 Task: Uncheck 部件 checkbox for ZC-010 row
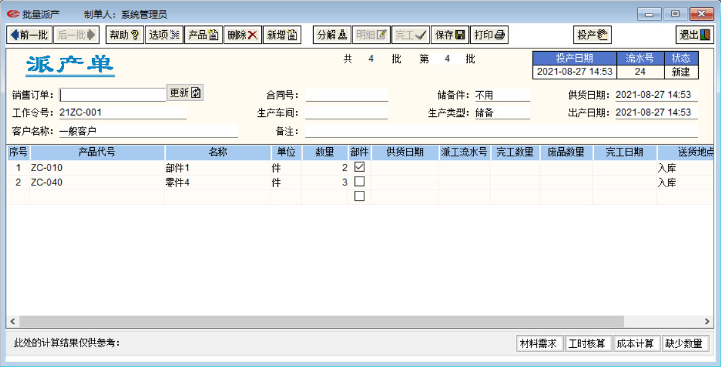tap(360, 167)
